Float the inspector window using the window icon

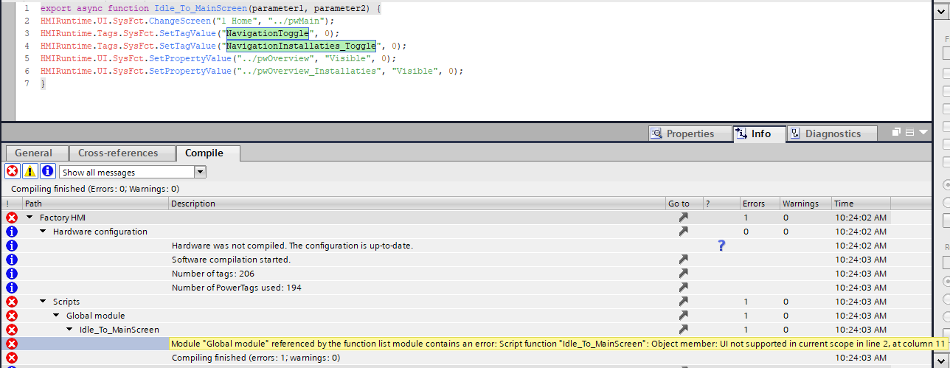click(x=896, y=133)
